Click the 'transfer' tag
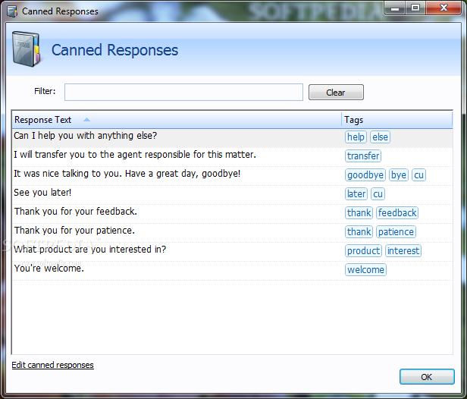467x399 pixels. (363, 156)
